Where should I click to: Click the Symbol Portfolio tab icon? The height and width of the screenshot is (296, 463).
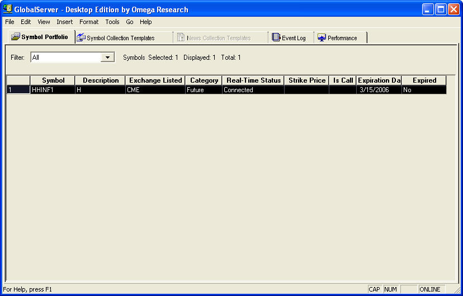[x=16, y=37]
